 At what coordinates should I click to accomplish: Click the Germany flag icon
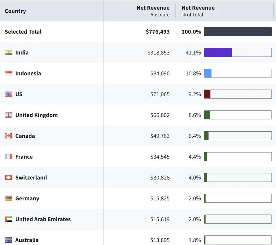[x=9, y=198]
